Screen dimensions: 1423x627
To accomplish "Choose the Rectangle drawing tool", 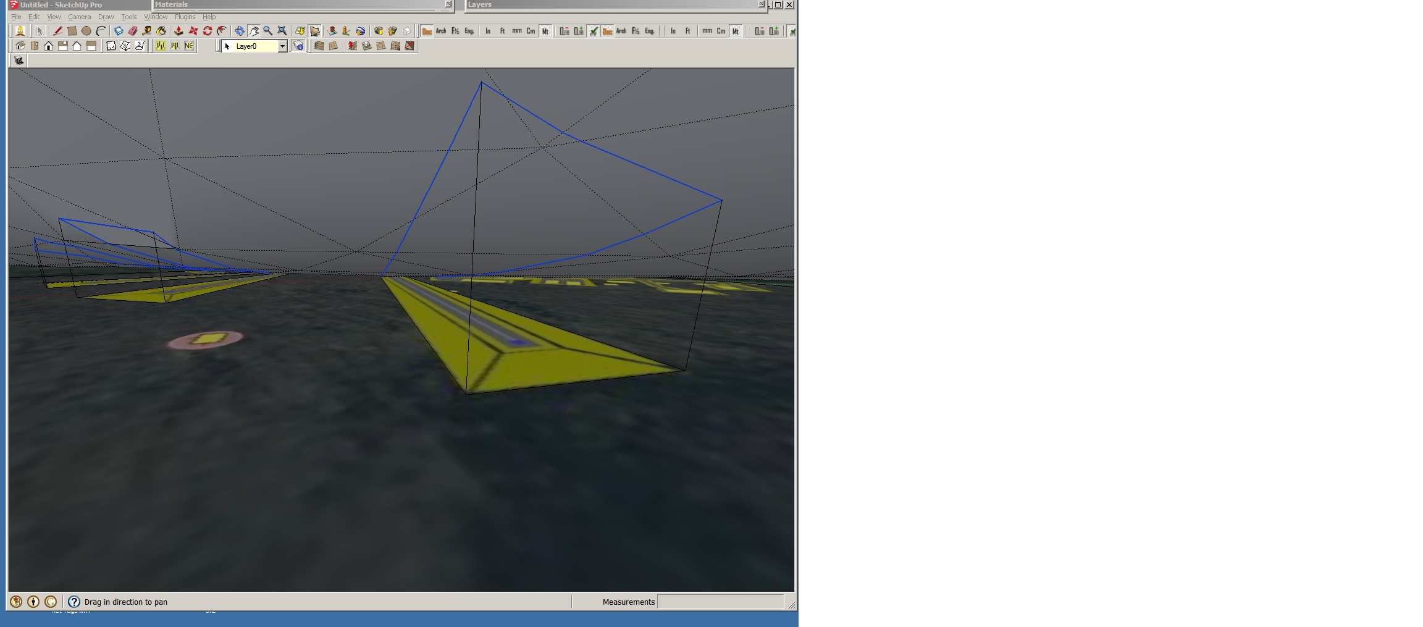I will pos(72,31).
